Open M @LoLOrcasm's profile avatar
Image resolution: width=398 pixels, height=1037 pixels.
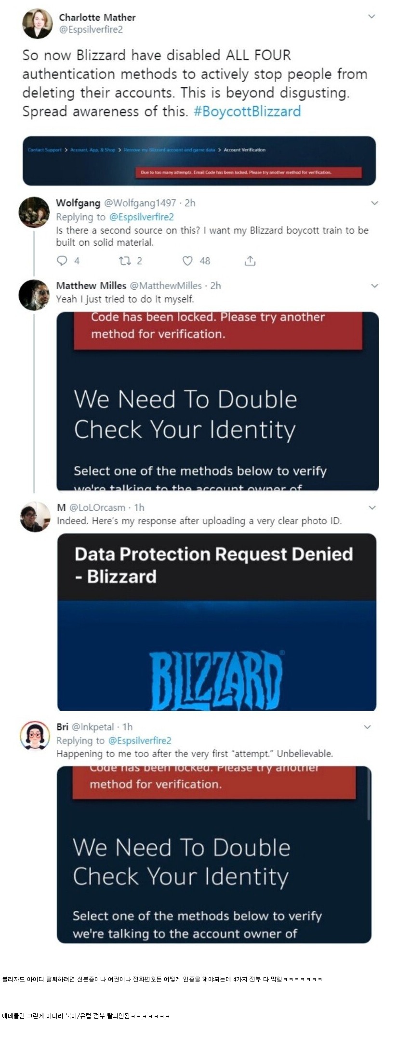coord(35,517)
